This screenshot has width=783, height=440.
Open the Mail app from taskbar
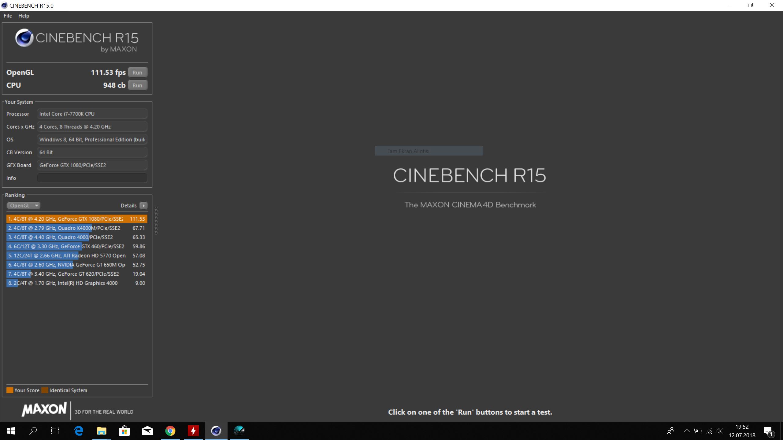tap(147, 431)
